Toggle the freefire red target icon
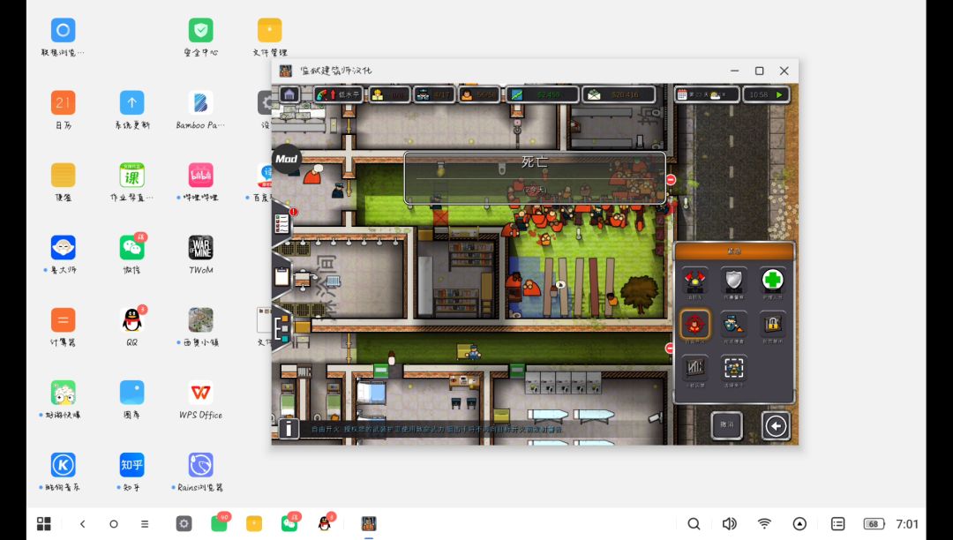953x540 pixels. tap(695, 324)
